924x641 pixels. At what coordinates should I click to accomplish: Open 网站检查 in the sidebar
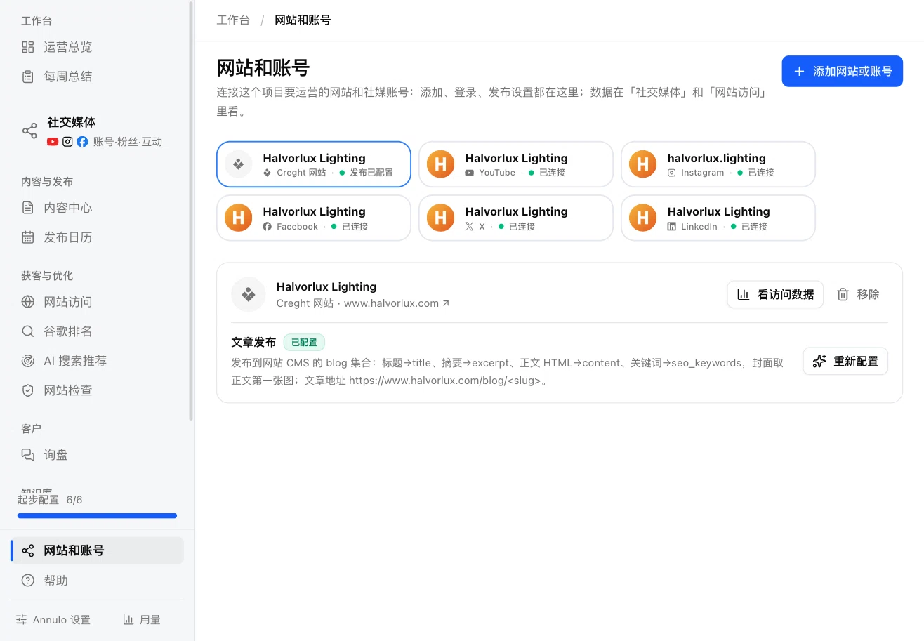[97, 390]
